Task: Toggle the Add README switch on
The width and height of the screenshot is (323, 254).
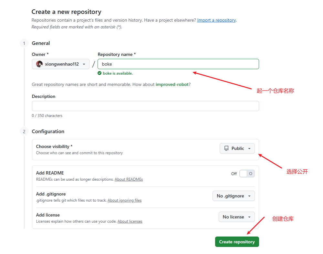Action: pos(247,174)
